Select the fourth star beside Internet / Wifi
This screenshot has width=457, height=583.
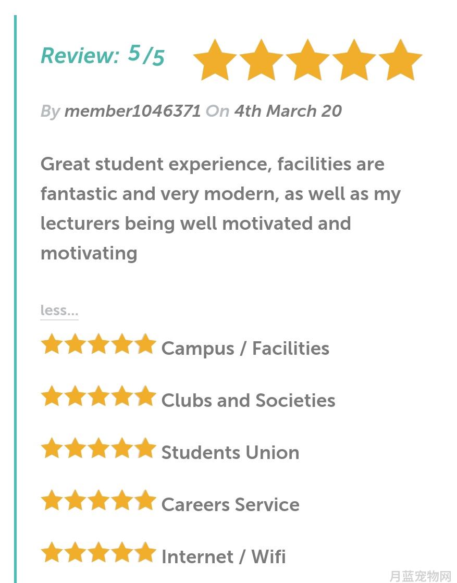point(121,552)
